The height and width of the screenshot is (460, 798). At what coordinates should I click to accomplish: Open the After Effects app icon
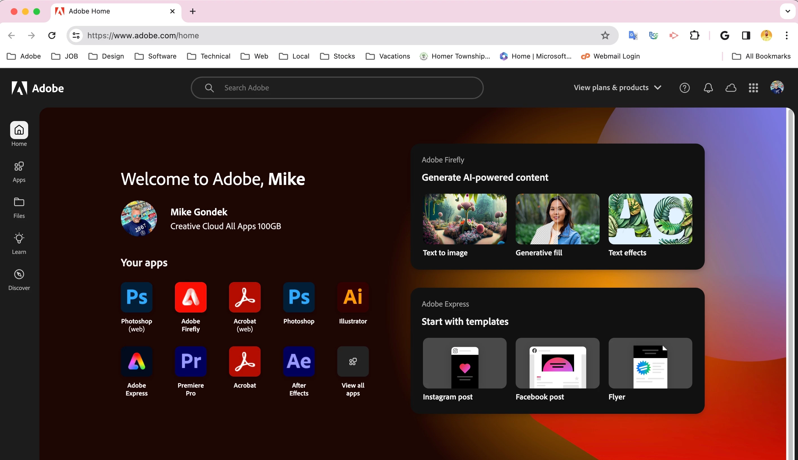coord(298,361)
